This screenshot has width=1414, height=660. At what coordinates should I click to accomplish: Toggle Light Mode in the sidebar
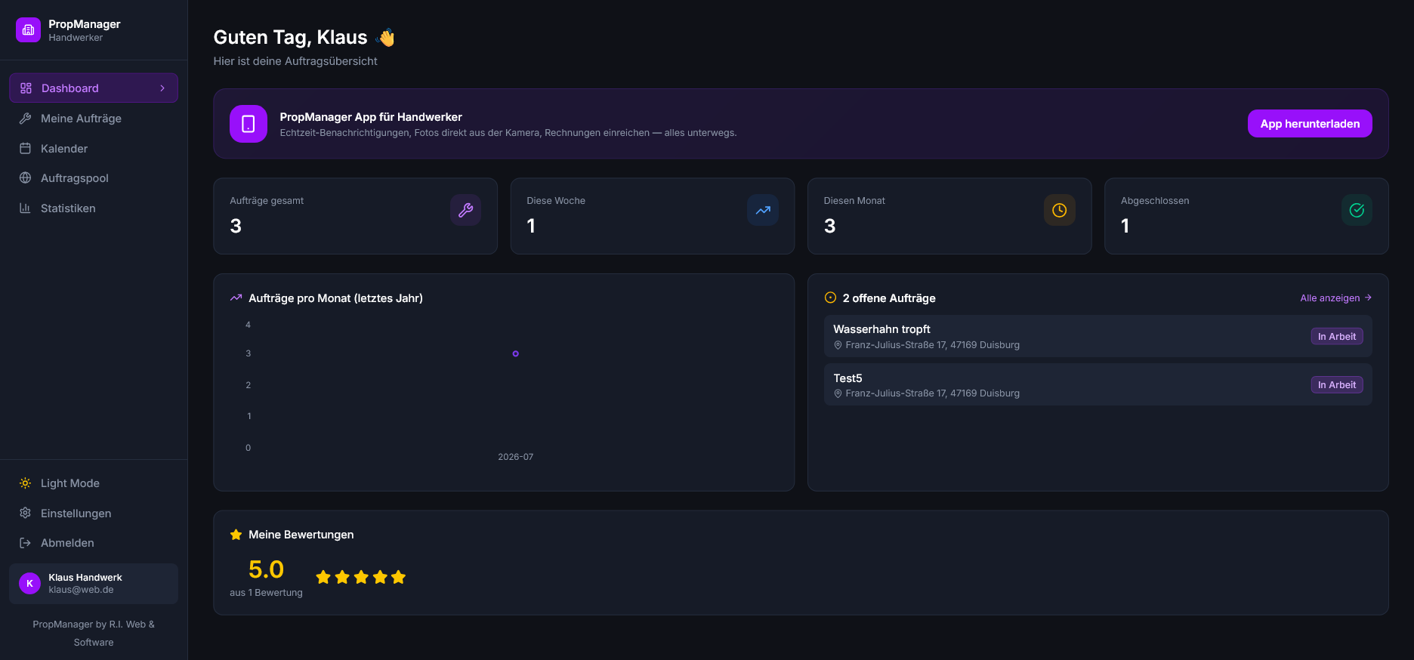[94, 483]
